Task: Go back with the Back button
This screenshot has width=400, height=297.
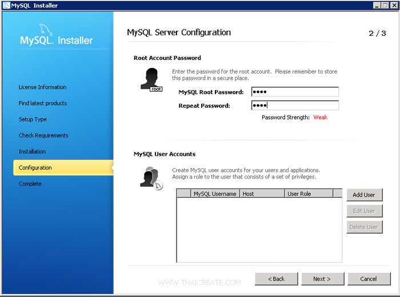Action: [x=277, y=279]
